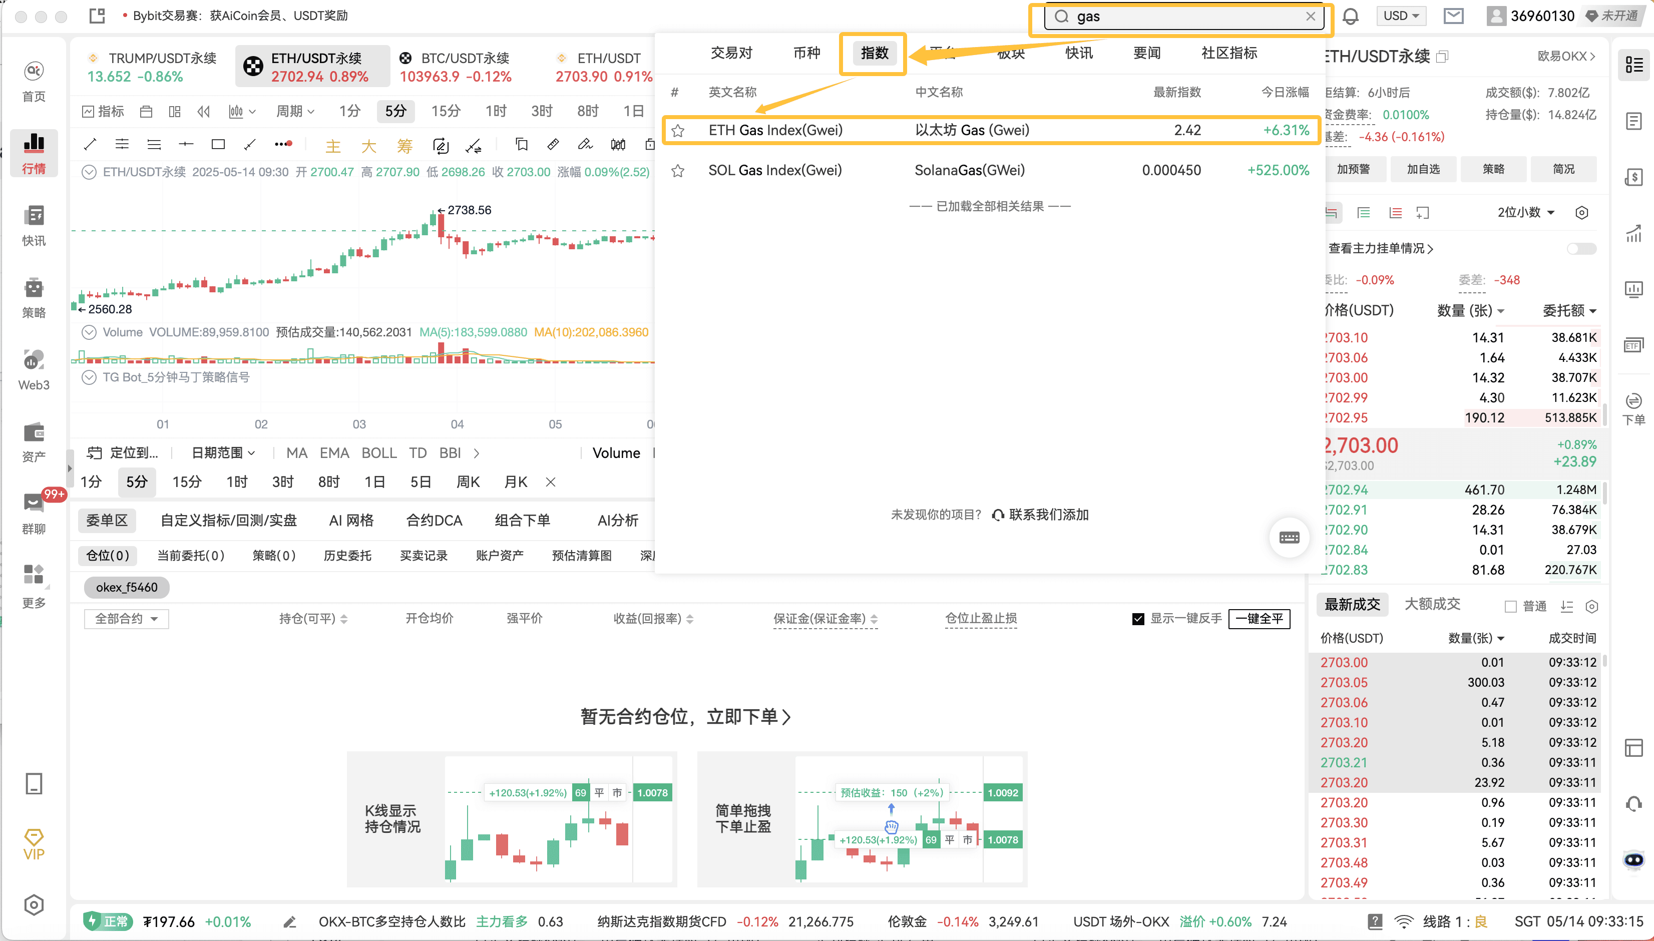Select the trend line drawing tool

tap(90, 144)
